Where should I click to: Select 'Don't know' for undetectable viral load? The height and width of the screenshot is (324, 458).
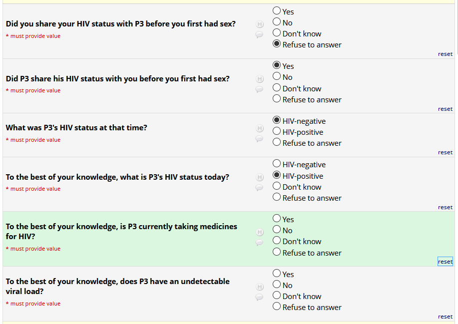coord(277,296)
